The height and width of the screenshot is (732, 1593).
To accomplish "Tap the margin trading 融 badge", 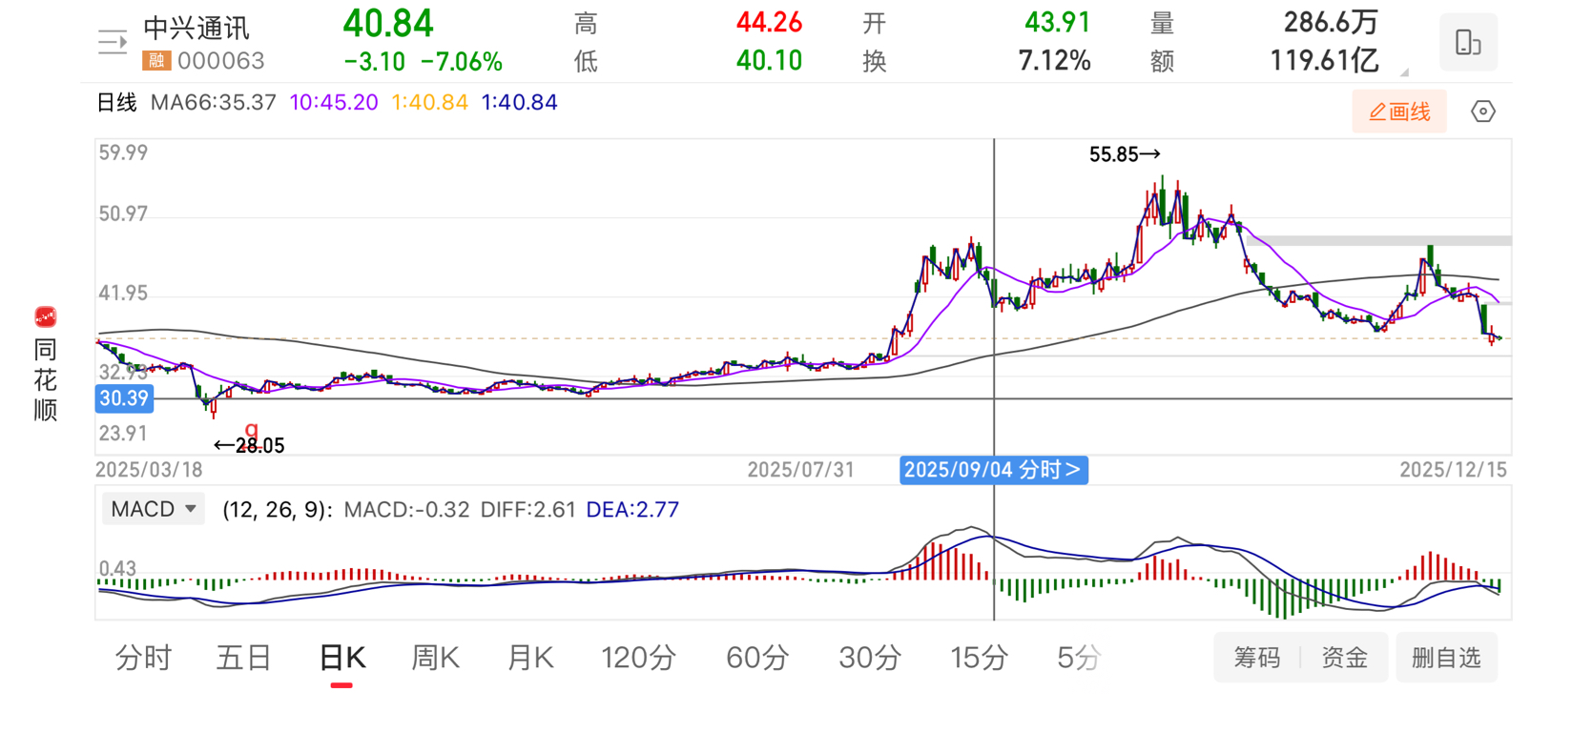I will (x=156, y=61).
